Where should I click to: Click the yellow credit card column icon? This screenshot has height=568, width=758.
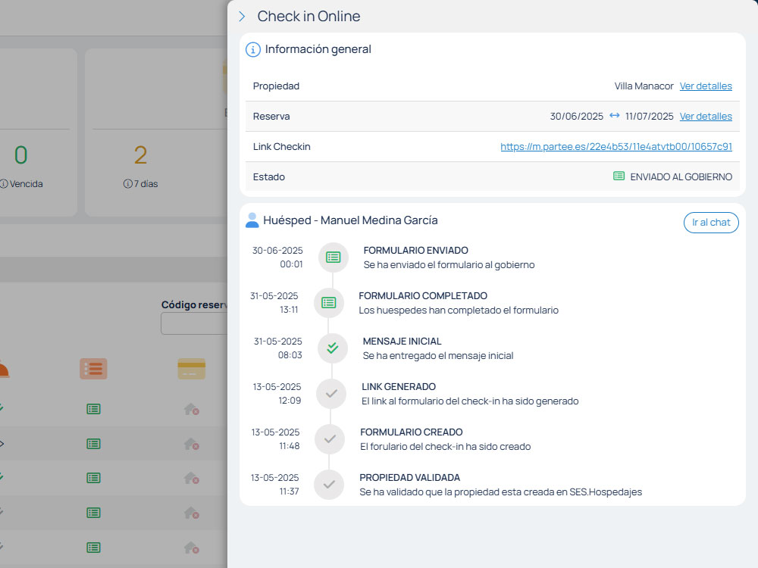[x=192, y=369]
